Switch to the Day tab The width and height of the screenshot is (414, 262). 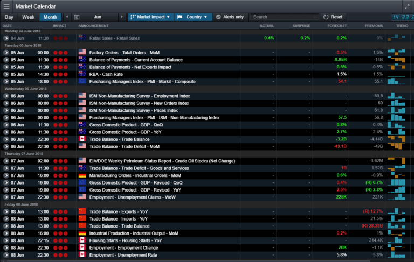[x=9, y=17]
